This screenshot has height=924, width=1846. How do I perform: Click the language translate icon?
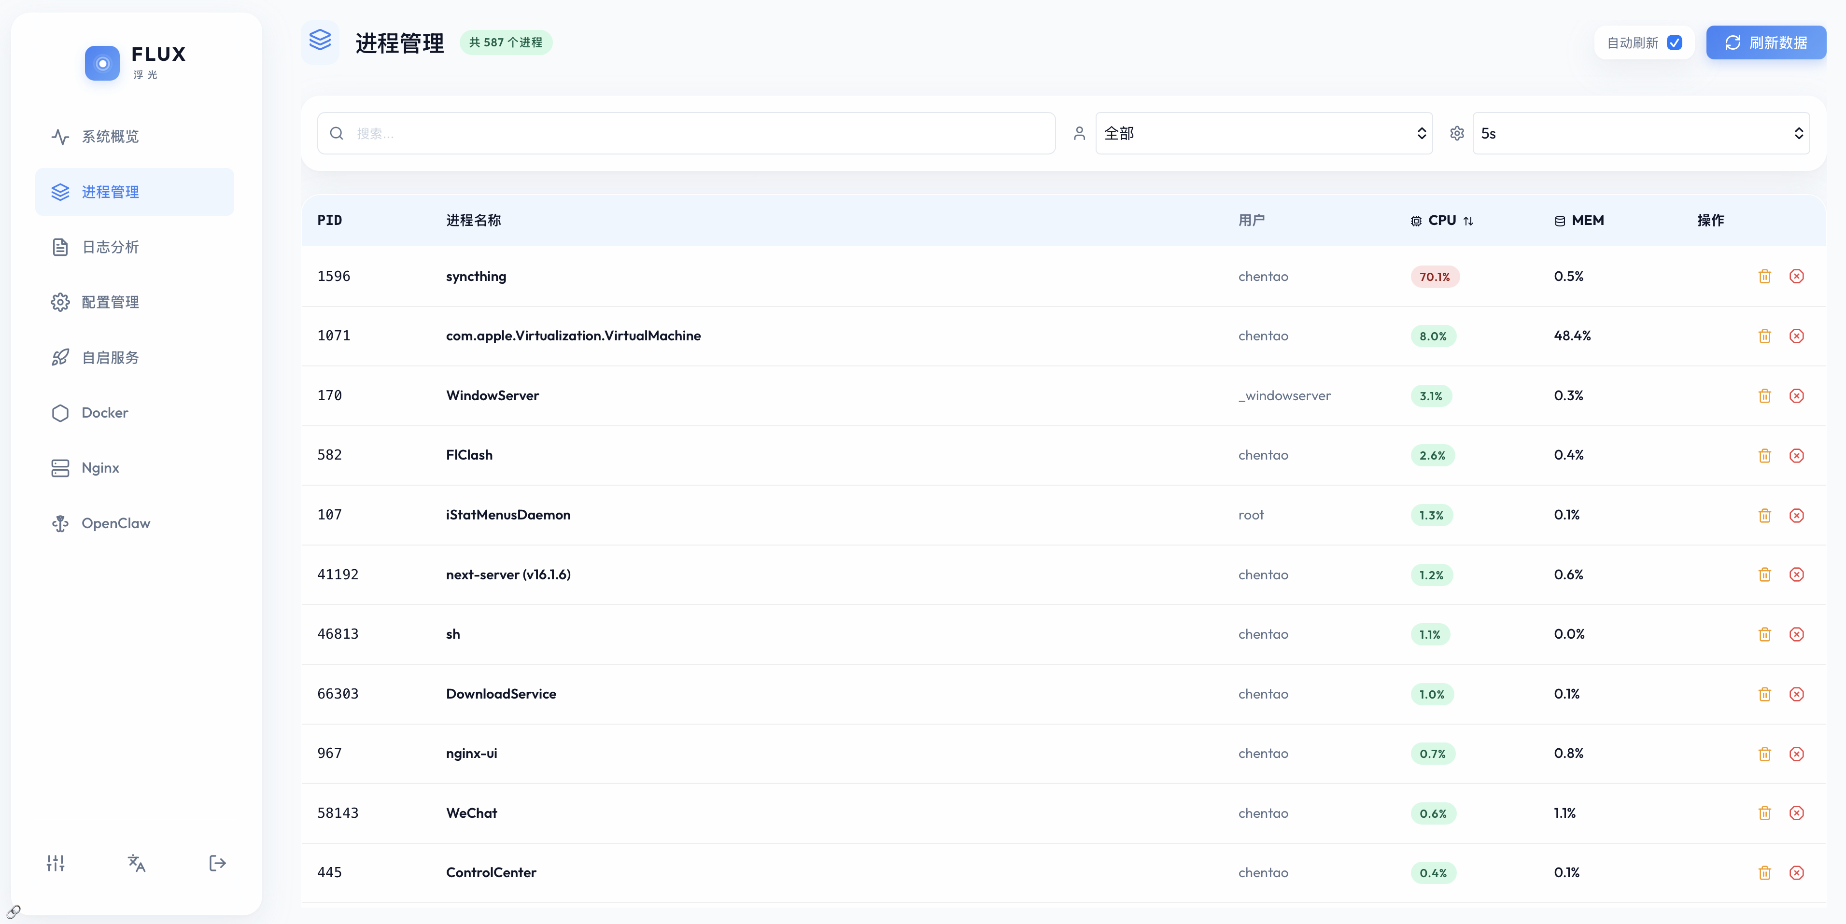(136, 863)
